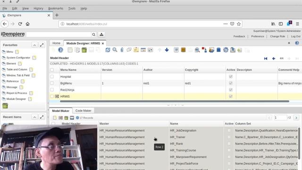
Task: Click the green icon below Favourites list
Action: coord(5,106)
